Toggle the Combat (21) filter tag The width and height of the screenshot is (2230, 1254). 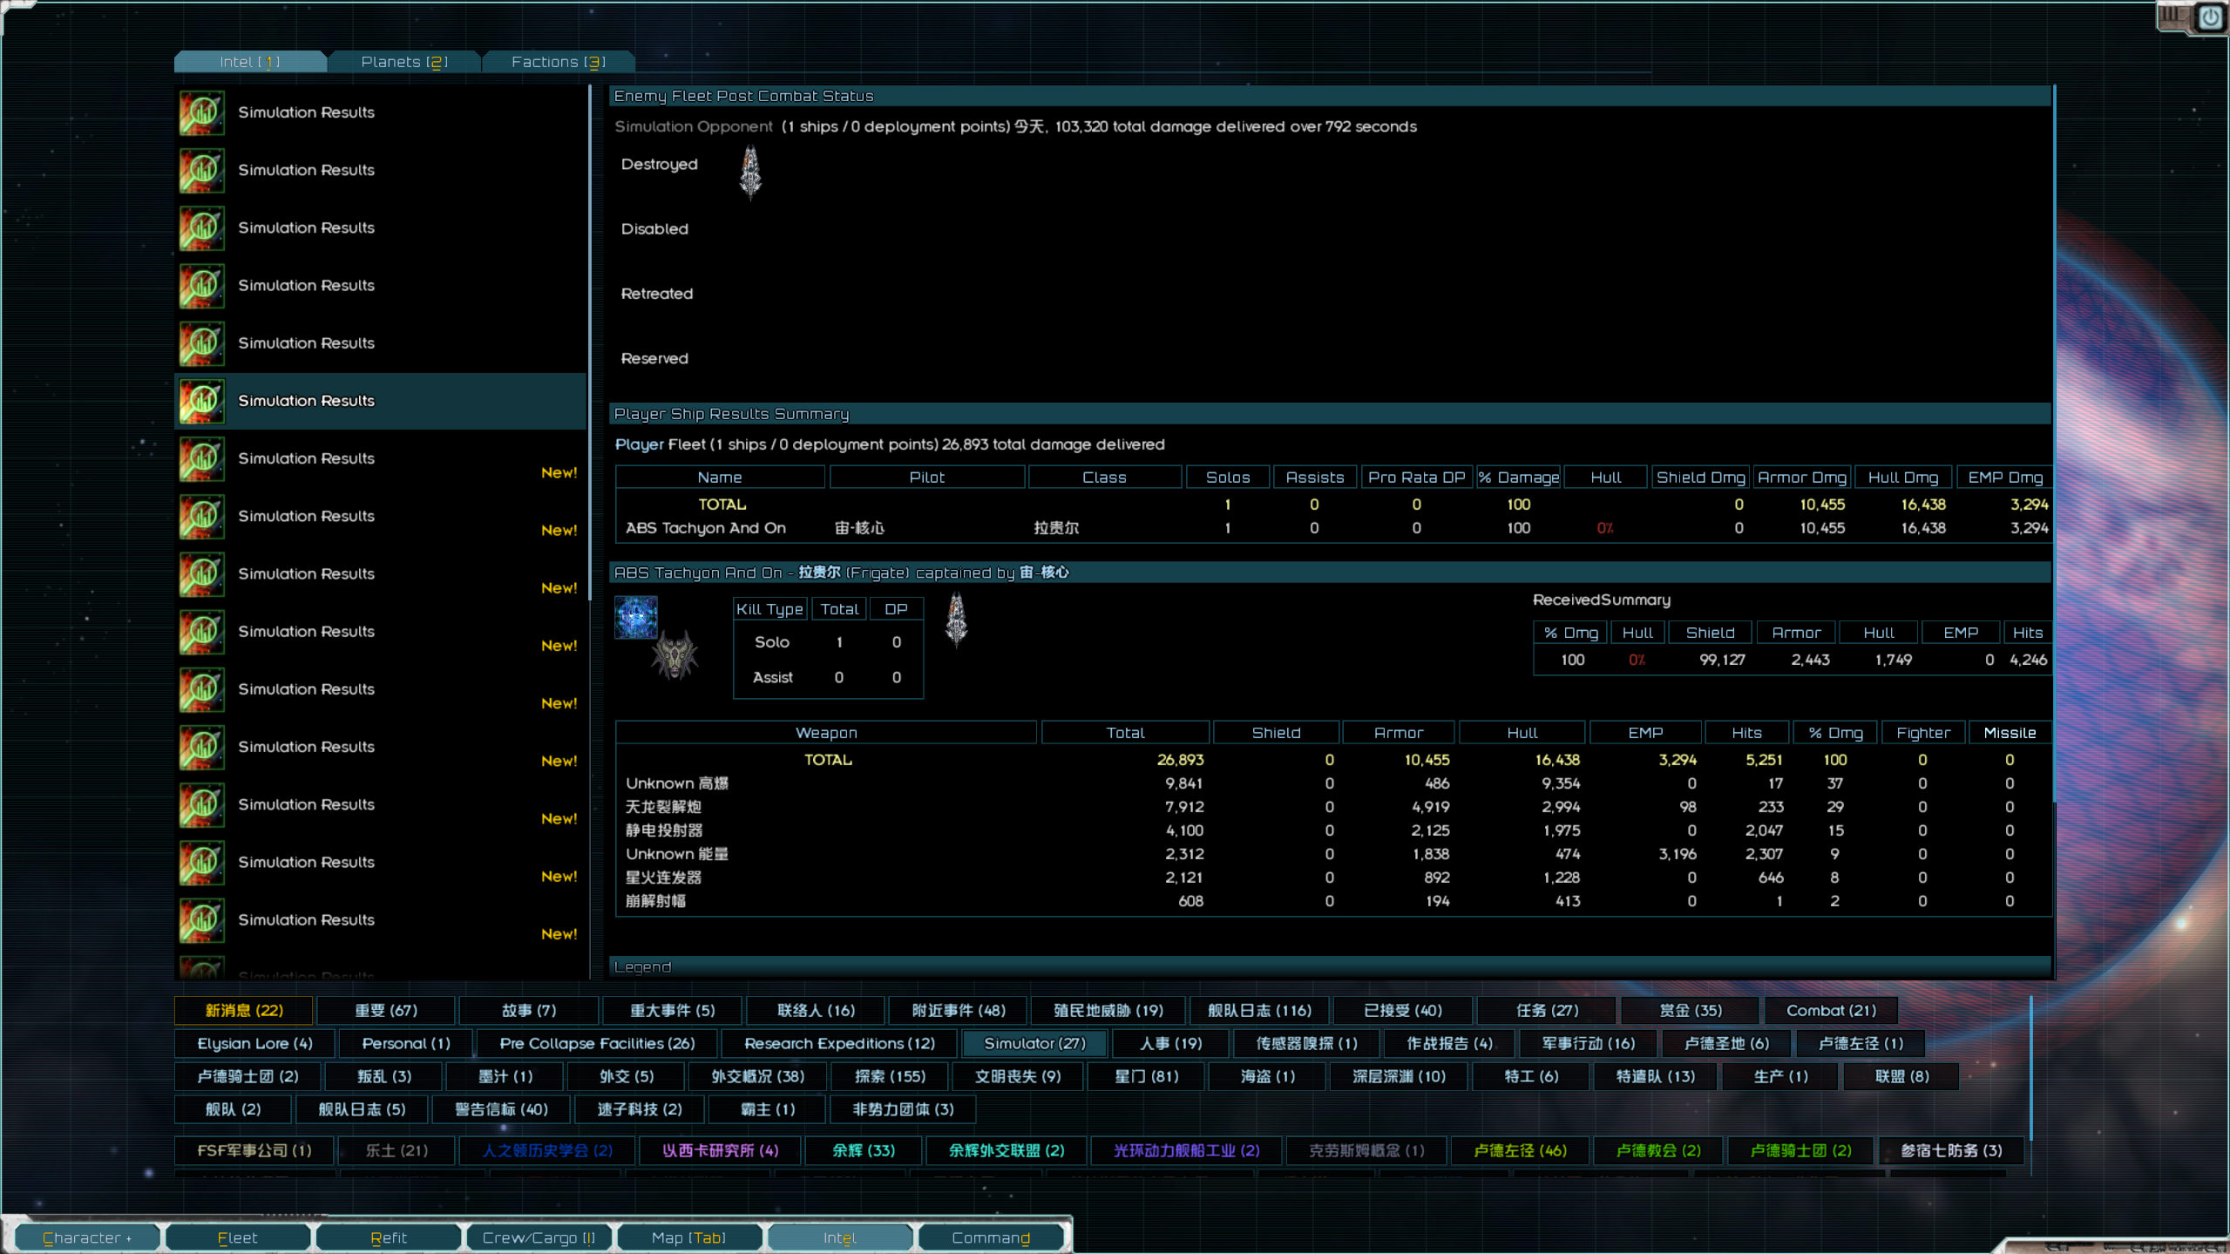click(x=1830, y=1010)
